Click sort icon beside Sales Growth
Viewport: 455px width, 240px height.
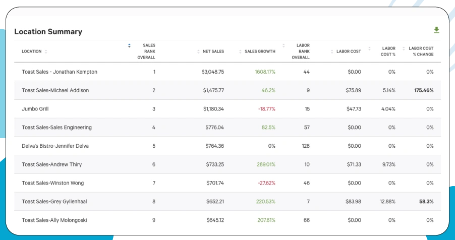(240, 51)
